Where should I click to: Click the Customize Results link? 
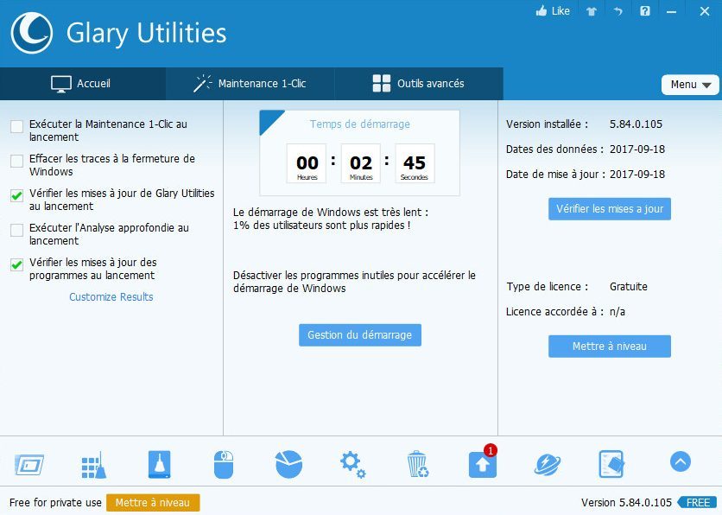tap(111, 297)
